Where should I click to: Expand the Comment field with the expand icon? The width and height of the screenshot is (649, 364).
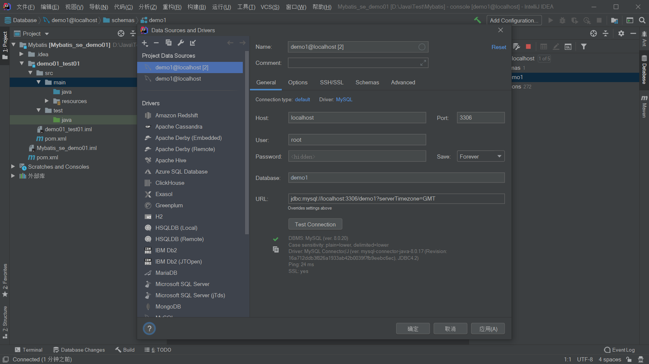coord(423,63)
